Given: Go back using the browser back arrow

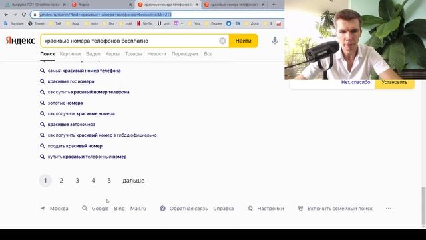Looking at the screenshot, I should coord(6,15).
